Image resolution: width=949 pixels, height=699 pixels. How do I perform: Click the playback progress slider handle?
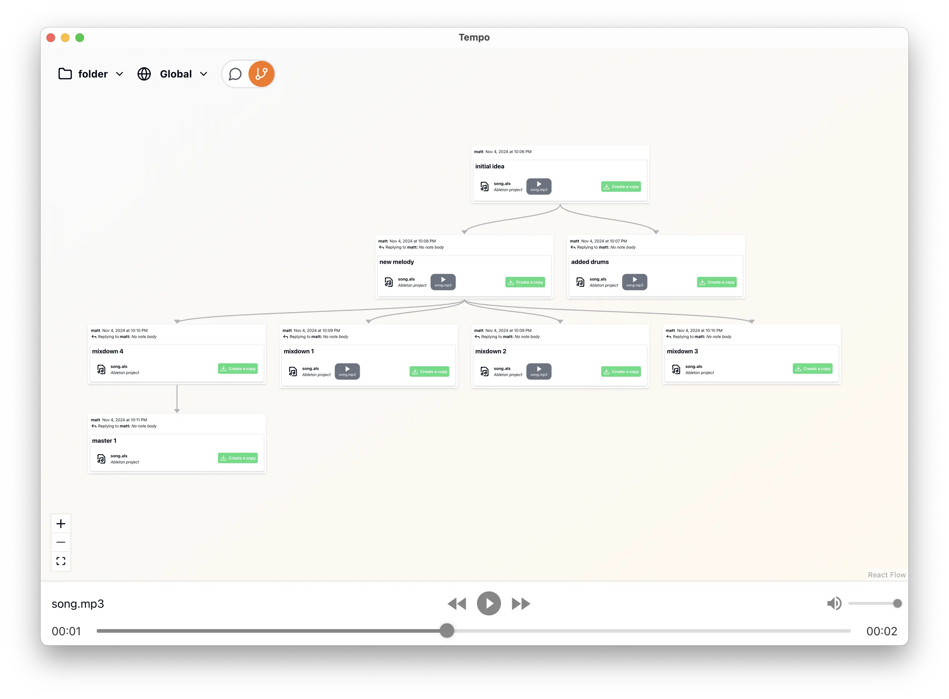coord(447,631)
